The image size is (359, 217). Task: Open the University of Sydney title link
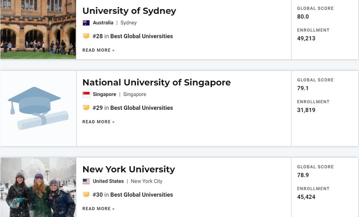[129, 11]
